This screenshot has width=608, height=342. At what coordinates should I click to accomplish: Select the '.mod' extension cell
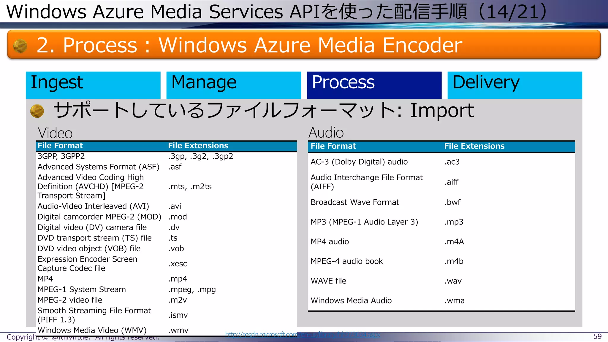click(178, 217)
